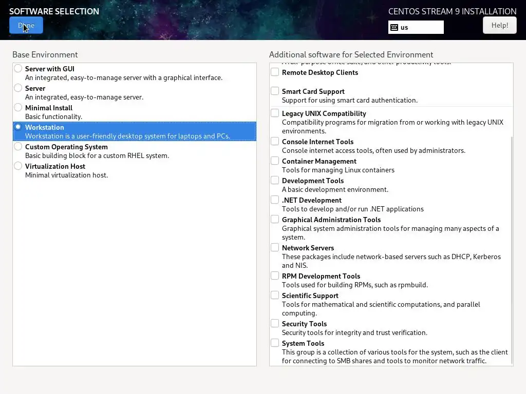Check the Development Tools box
The height and width of the screenshot is (394, 526).
(275, 181)
